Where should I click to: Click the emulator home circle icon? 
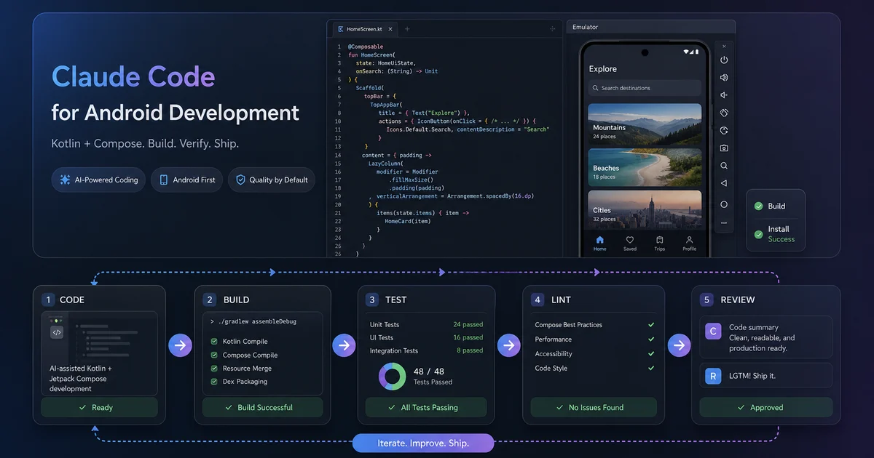[724, 204]
